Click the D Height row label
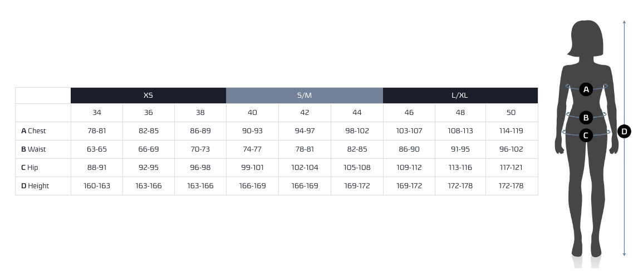The height and width of the screenshot is (276, 643). pyautogui.click(x=35, y=186)
